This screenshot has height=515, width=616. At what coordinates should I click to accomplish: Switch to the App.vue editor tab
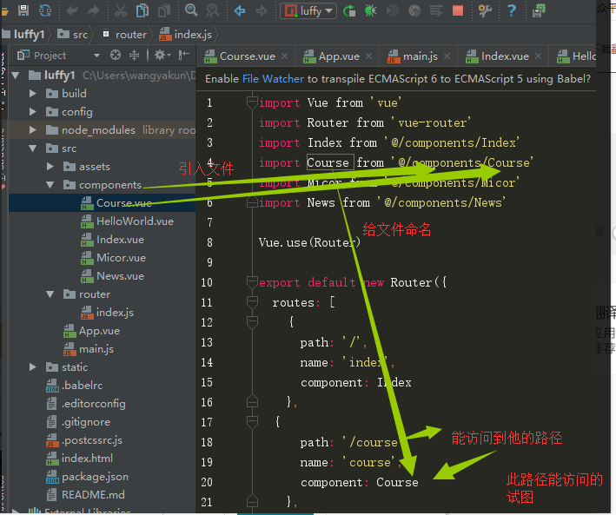[x=338, y=56]
